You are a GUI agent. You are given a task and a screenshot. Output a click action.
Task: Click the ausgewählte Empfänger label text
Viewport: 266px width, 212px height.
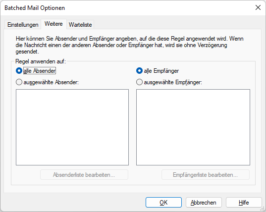173,82
